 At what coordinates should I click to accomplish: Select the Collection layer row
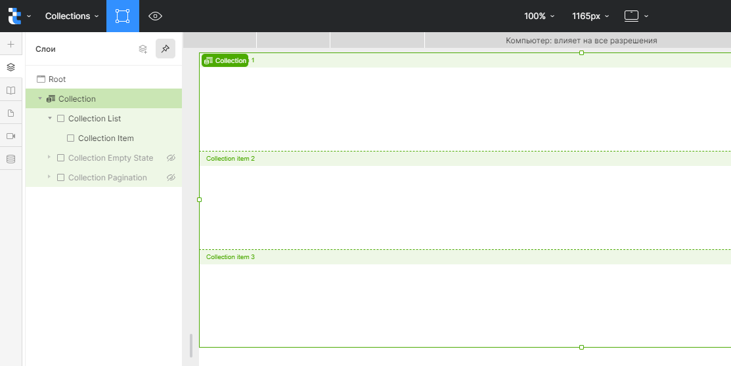pyautogui.click(x=104, y=99)
